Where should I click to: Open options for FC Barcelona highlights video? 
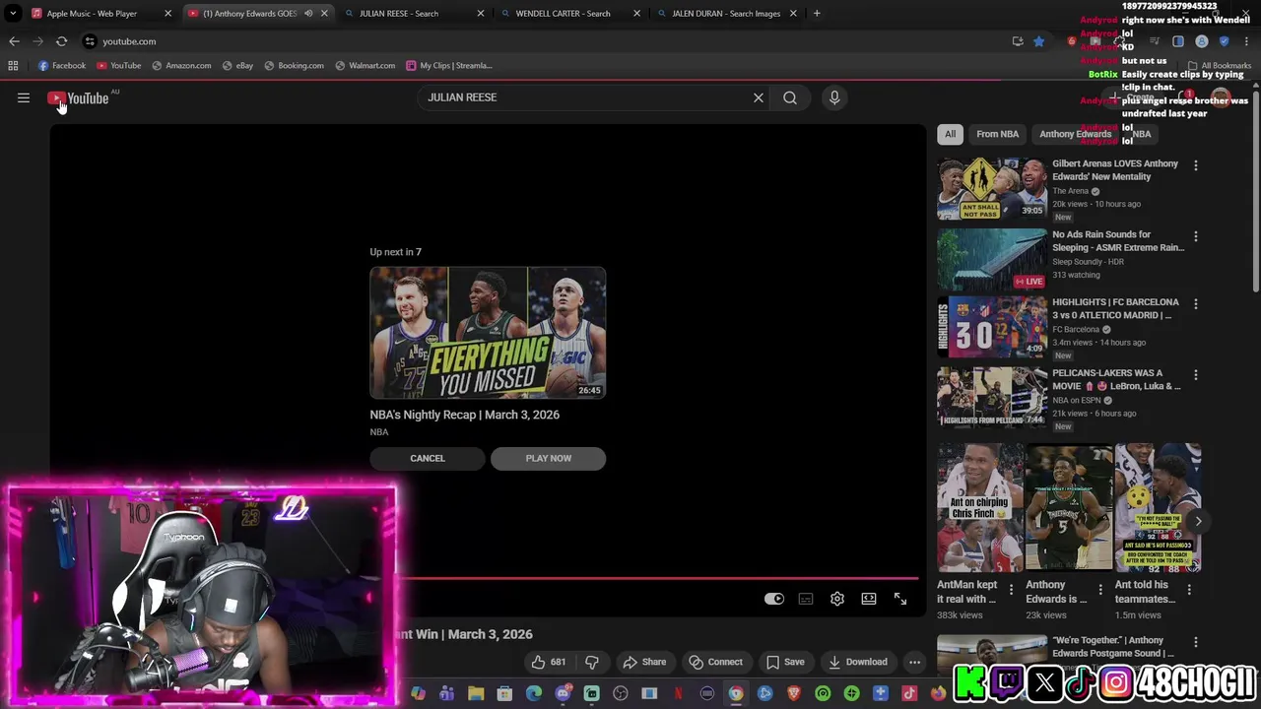tap(1196, 304)
